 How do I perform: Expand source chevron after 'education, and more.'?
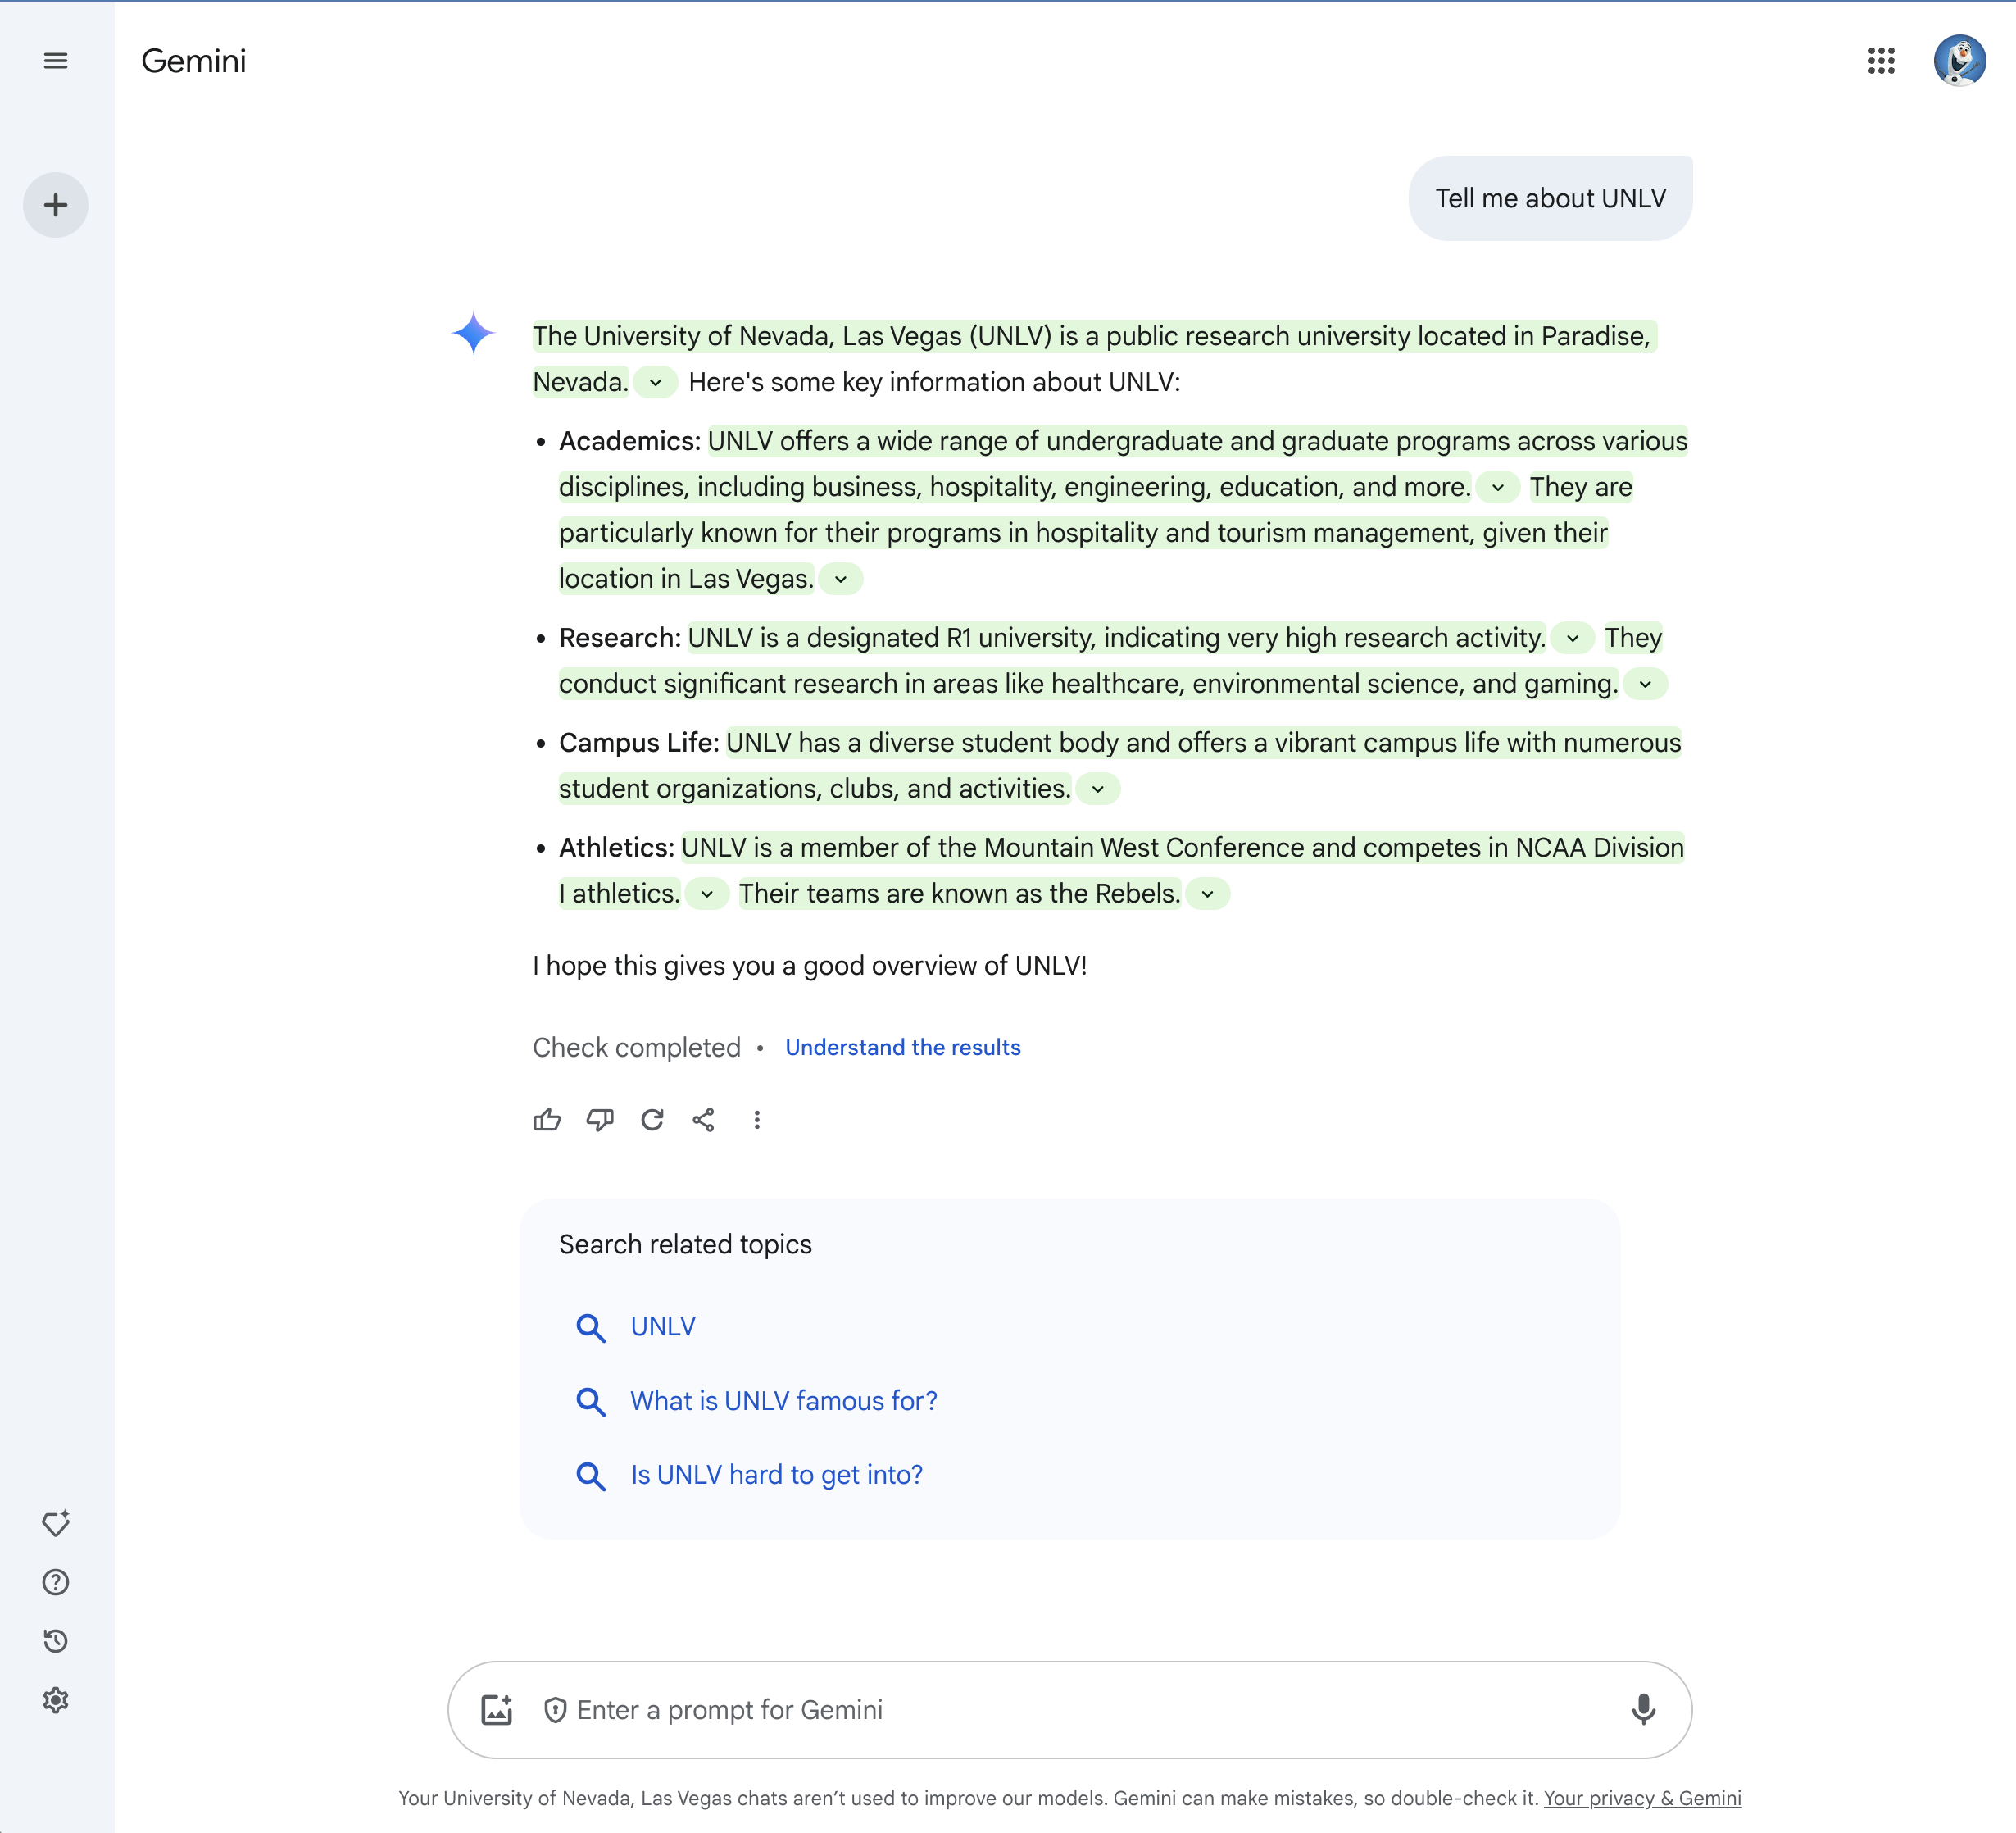[x=1498, y=487]
